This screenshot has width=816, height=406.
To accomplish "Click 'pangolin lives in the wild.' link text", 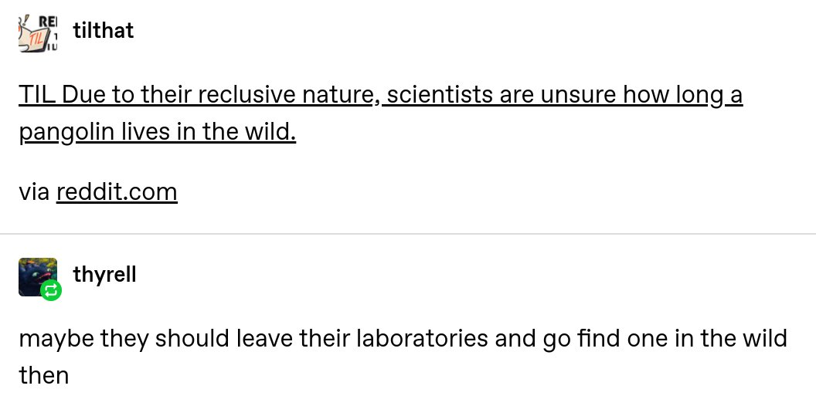I will (158, 132).
